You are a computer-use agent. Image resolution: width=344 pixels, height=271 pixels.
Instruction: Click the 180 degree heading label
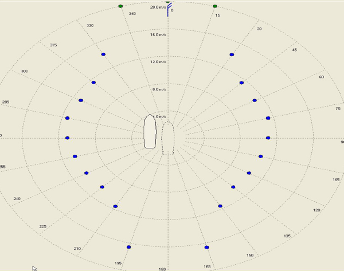pos(162,269)
